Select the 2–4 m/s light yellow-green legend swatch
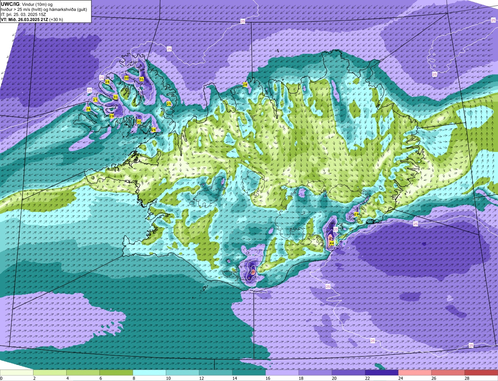Screen dimensions: 498x381 pyautogui.click(x=50, y=372)
